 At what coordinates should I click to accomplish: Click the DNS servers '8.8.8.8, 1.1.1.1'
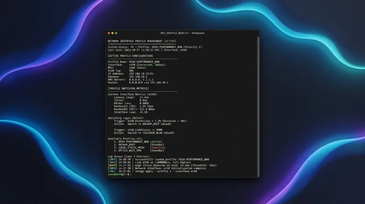point(141,80)
